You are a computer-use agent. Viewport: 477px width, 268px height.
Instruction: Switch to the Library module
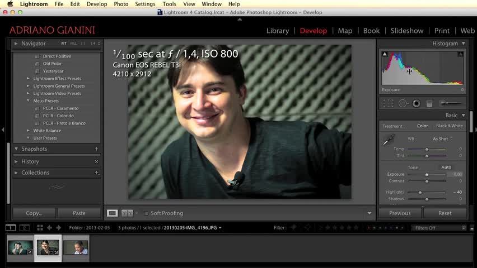coord(278,31)
